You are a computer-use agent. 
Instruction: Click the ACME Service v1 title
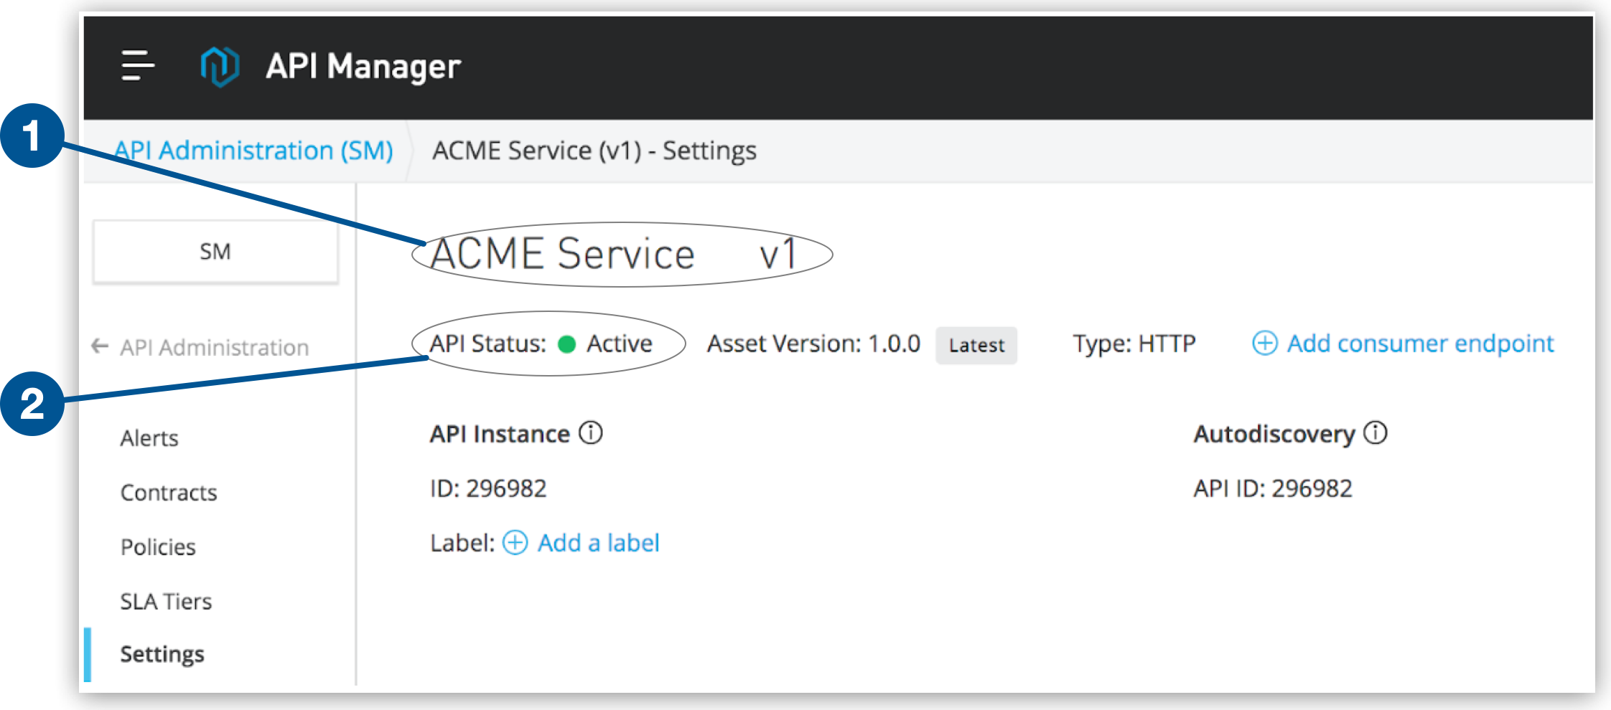tap(612, 254)
